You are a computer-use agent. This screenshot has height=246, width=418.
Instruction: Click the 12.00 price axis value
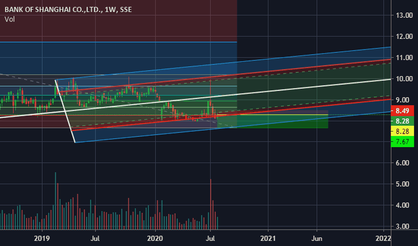404,36
